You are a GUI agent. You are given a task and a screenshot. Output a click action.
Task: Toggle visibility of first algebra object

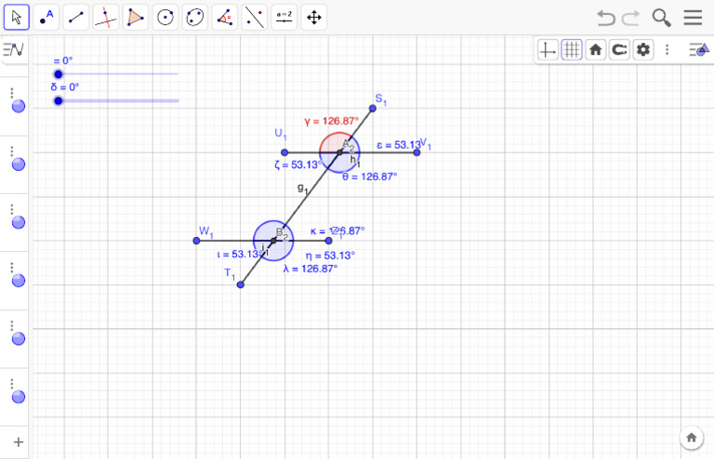pyautogui.click(x=19, y=106)
